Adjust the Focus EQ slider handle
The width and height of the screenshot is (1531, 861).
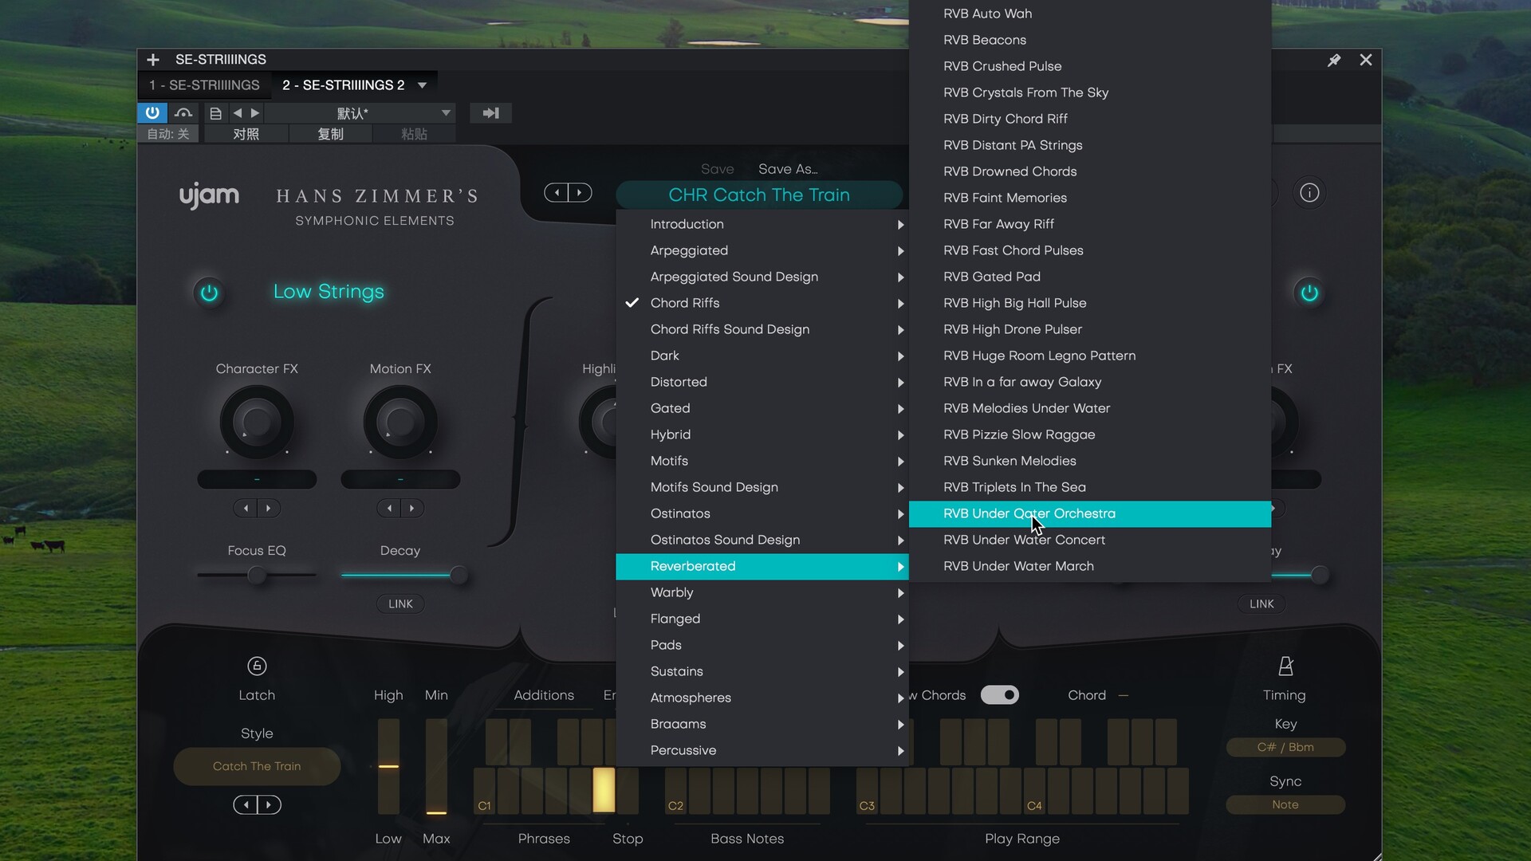[257, 575]
